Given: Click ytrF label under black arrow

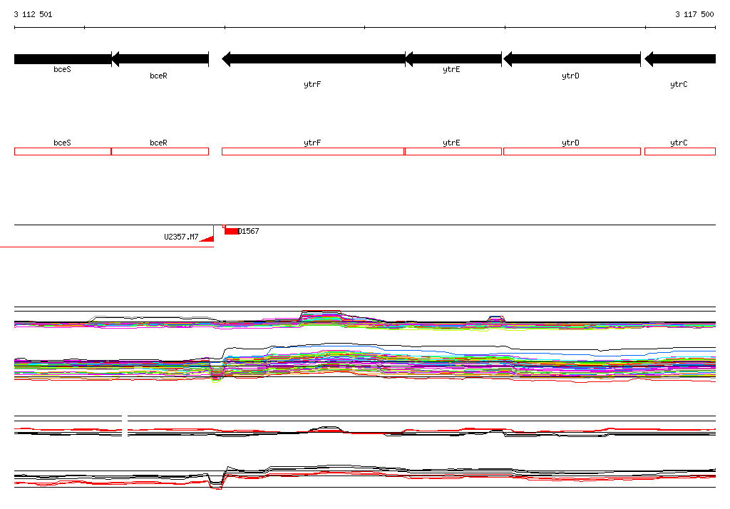Looking at the screenshot, I should (x=312, y=84).
